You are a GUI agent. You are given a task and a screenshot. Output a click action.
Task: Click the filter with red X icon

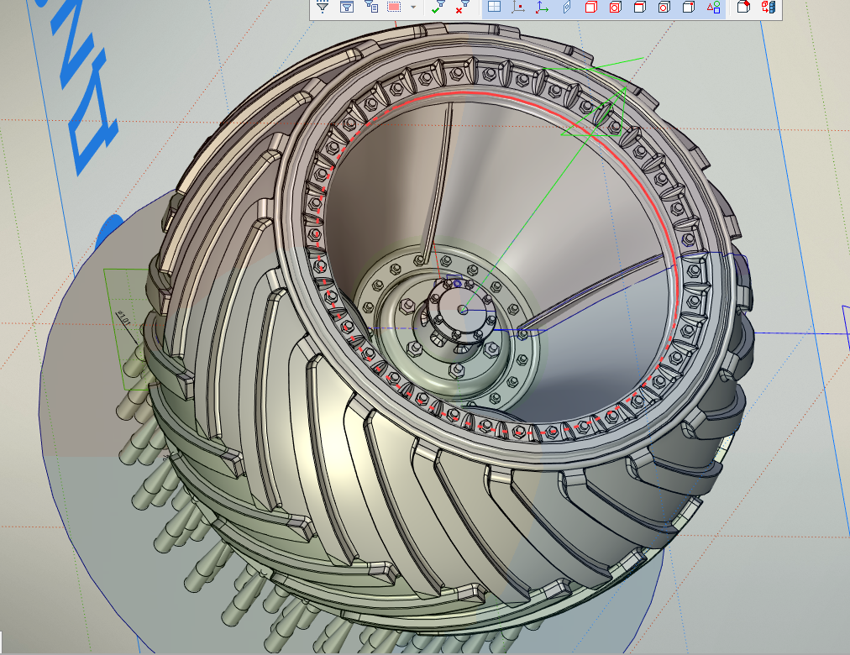[x=462, y=7]
